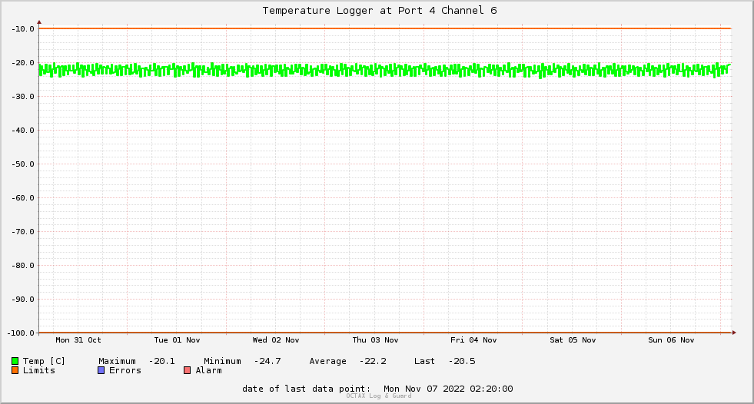This screenshot has width=754, height=404.
Task: Click the -20.0 y-axis label
Action: click(x=23, y=63)
